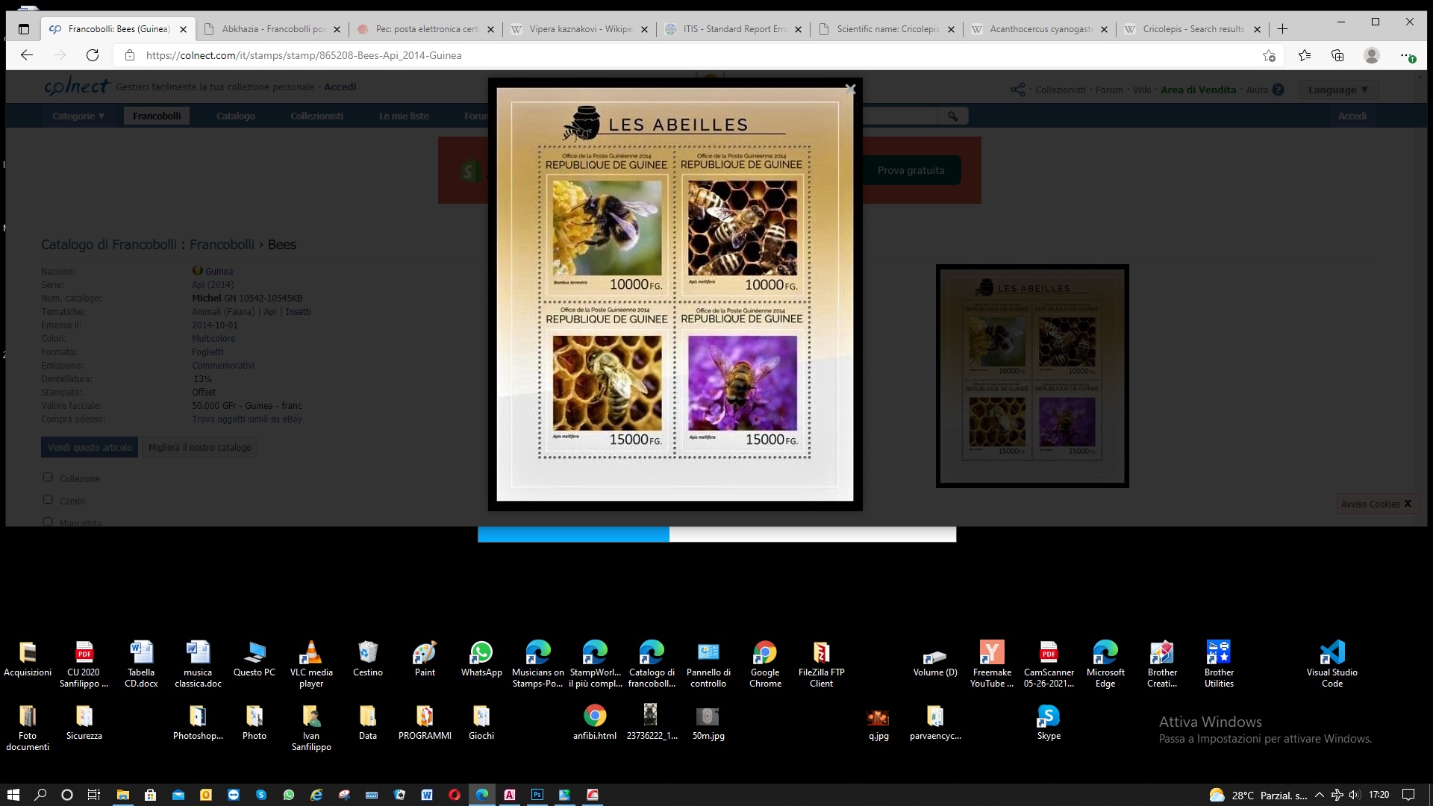The width and height of the screenshot is (1433, 806).
Task: Click the search magnifier button on Colnect
Action: pyautogui.click(x=952, y=116)
